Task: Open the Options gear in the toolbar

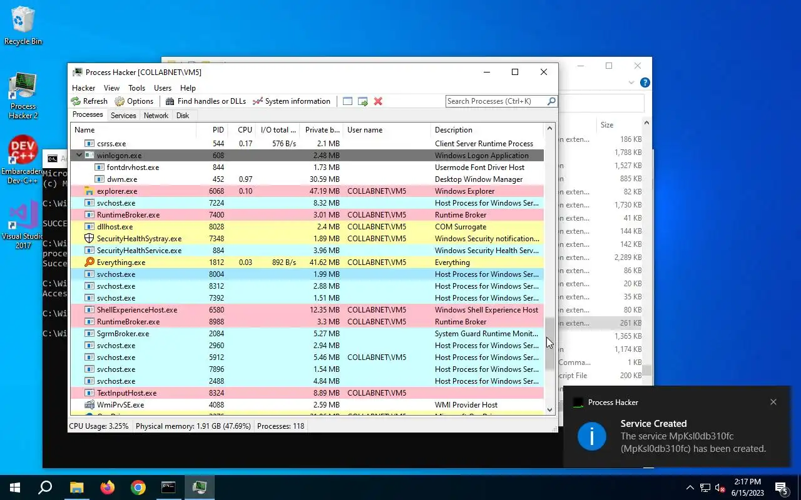Action: pos(134,101)
